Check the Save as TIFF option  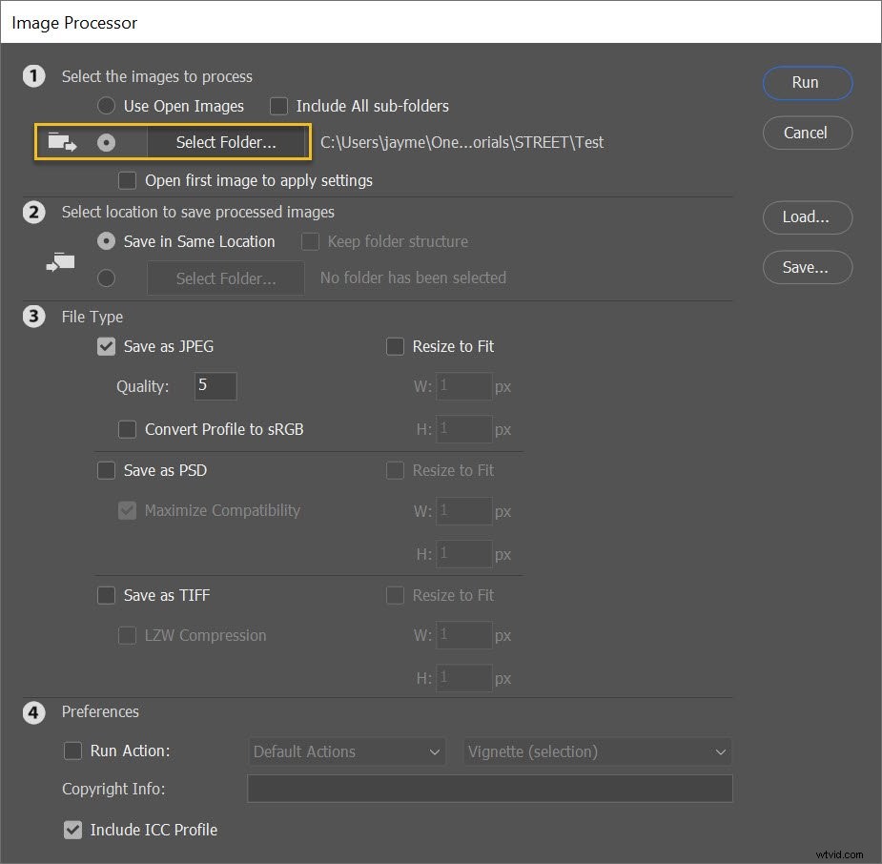(x=106, y=595)
